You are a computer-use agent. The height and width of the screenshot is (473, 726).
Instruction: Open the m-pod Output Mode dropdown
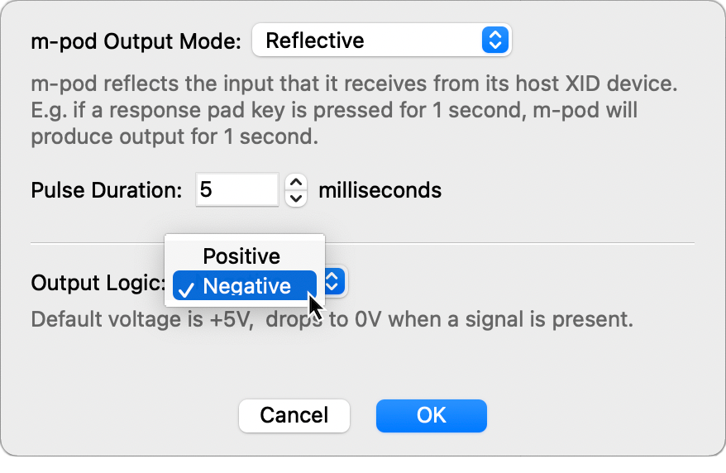[x=380, y=41]
